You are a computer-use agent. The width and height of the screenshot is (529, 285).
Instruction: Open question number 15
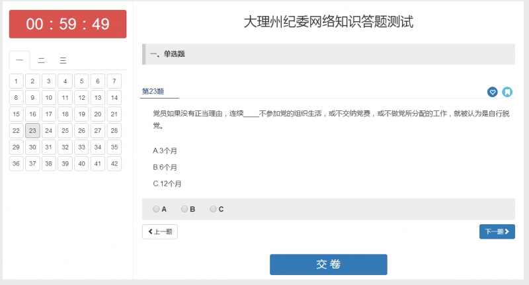(17, 114)
